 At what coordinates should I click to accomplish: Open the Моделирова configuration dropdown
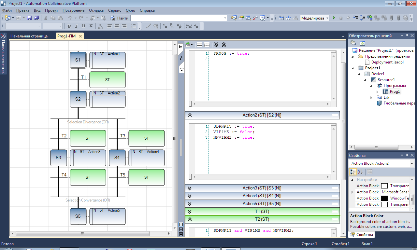pyautogui.click(x=327, y=18)
